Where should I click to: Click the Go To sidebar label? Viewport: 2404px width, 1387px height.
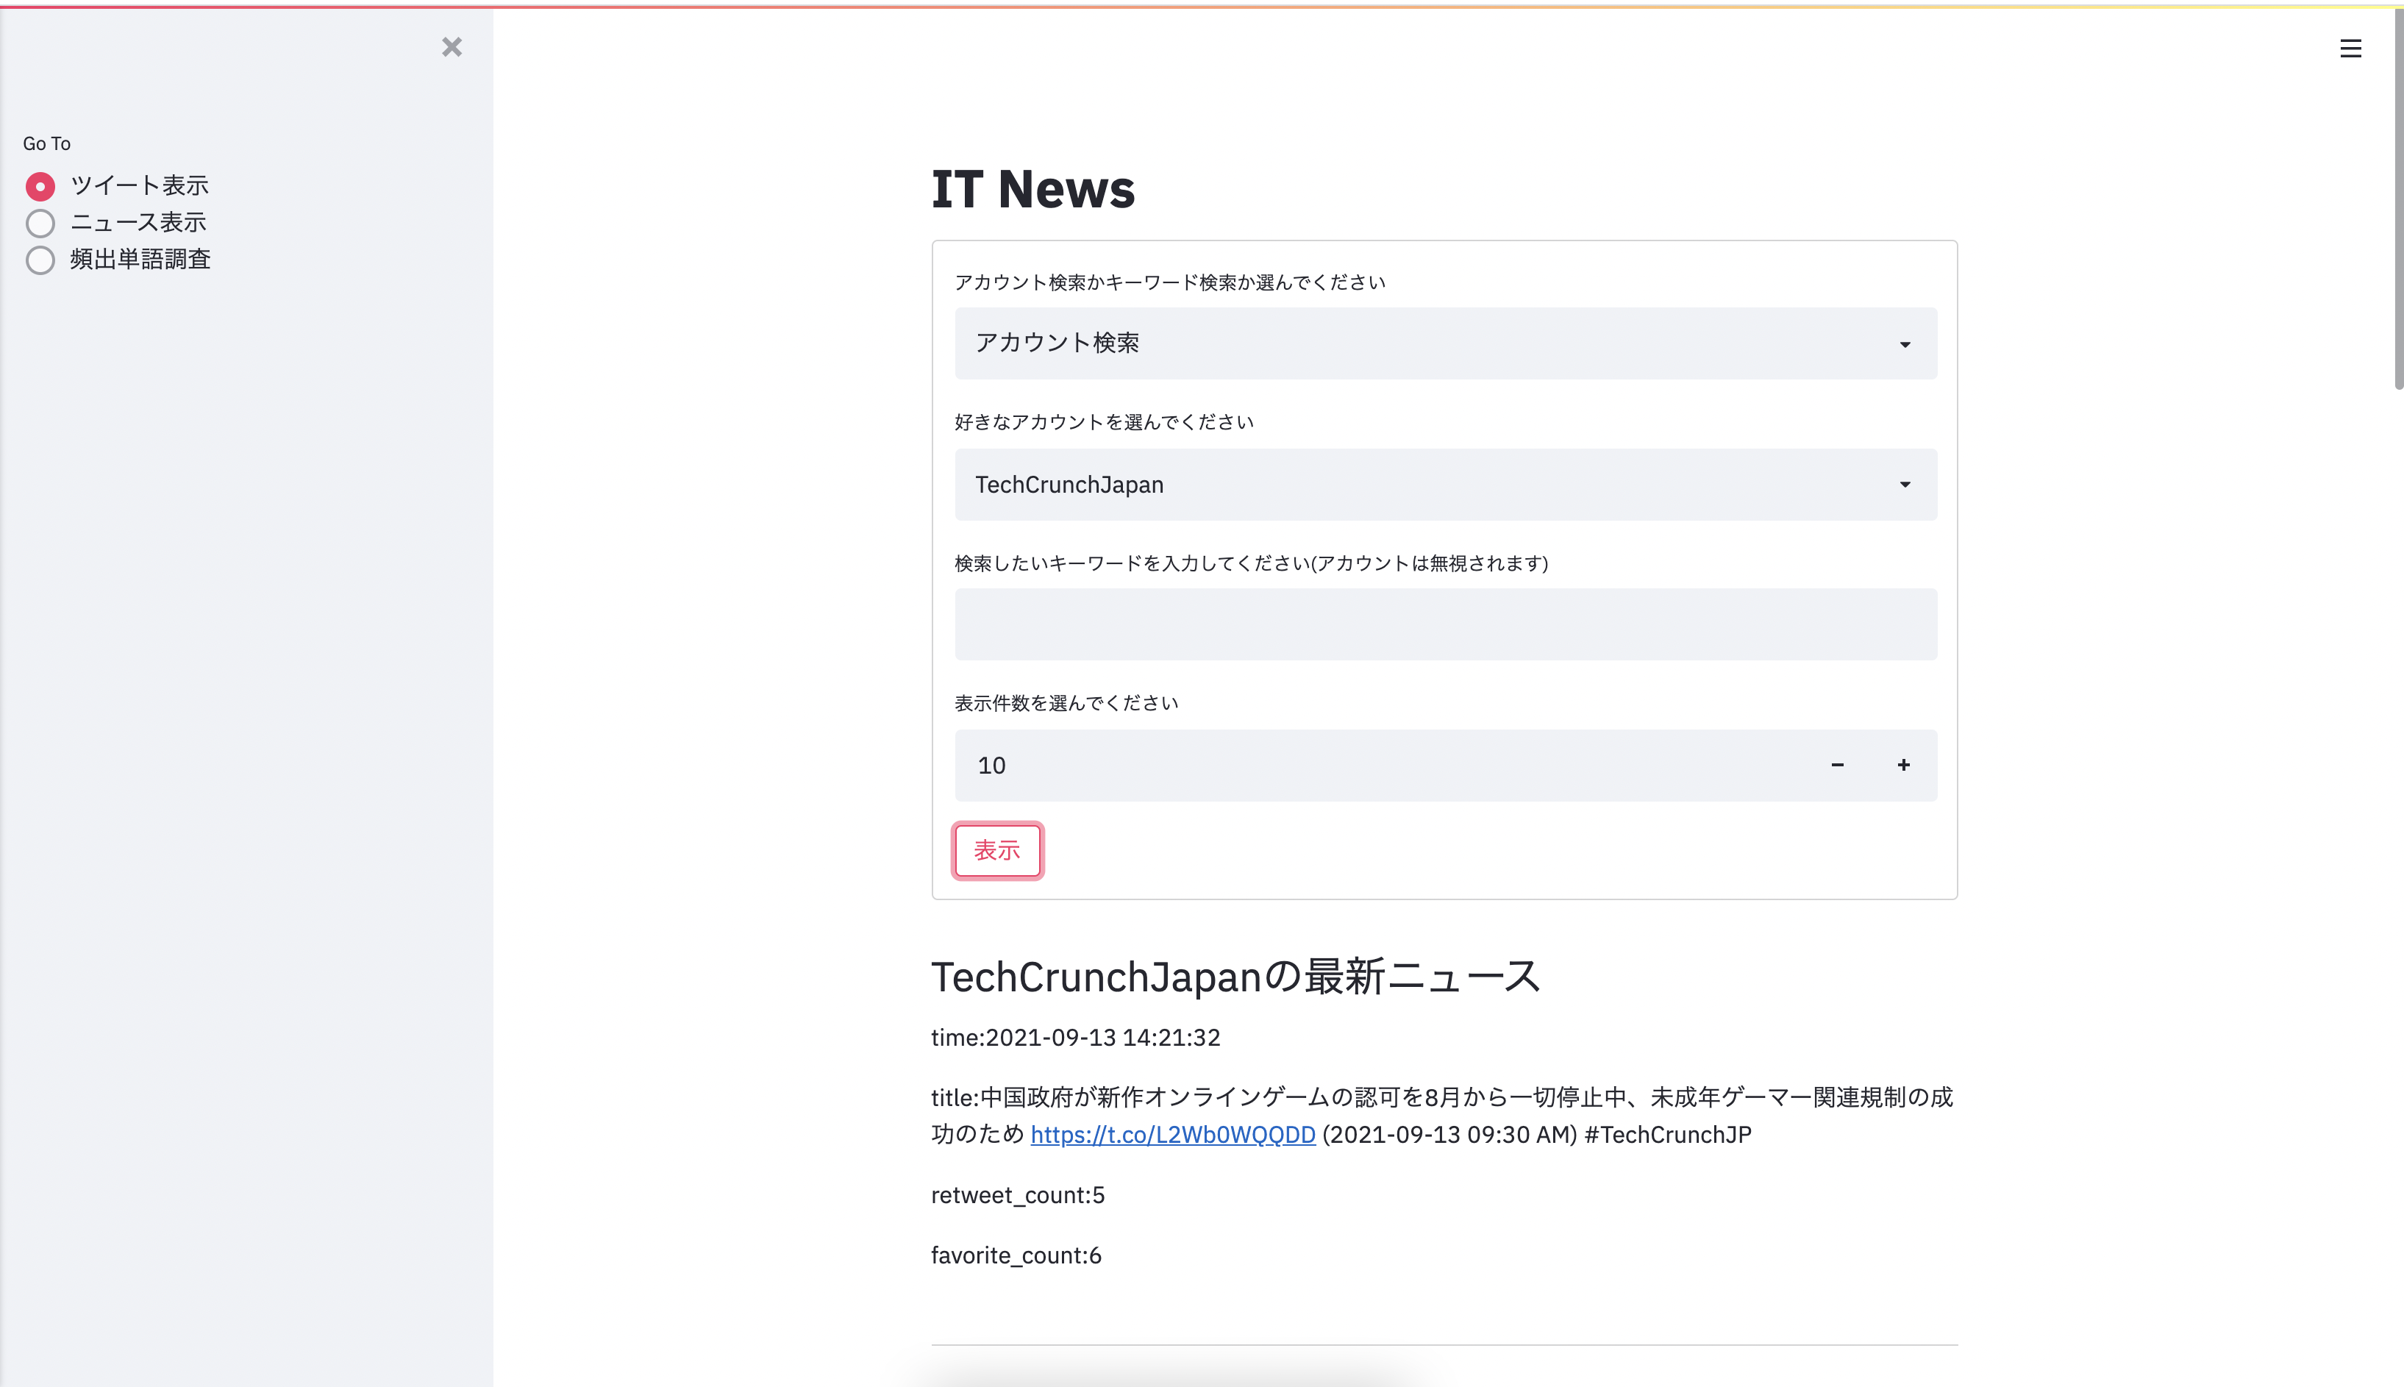tap(46, 144)
